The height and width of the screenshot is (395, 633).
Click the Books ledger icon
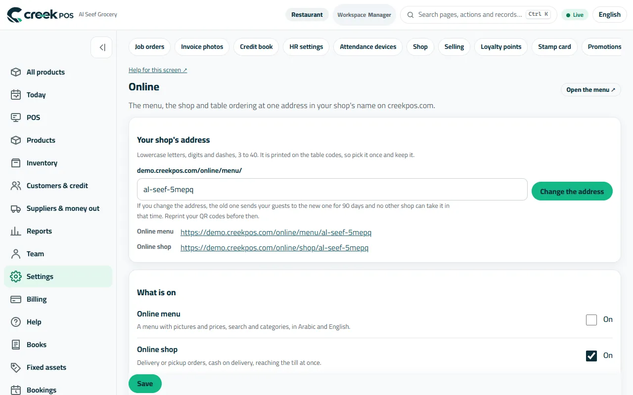point(16,345)
